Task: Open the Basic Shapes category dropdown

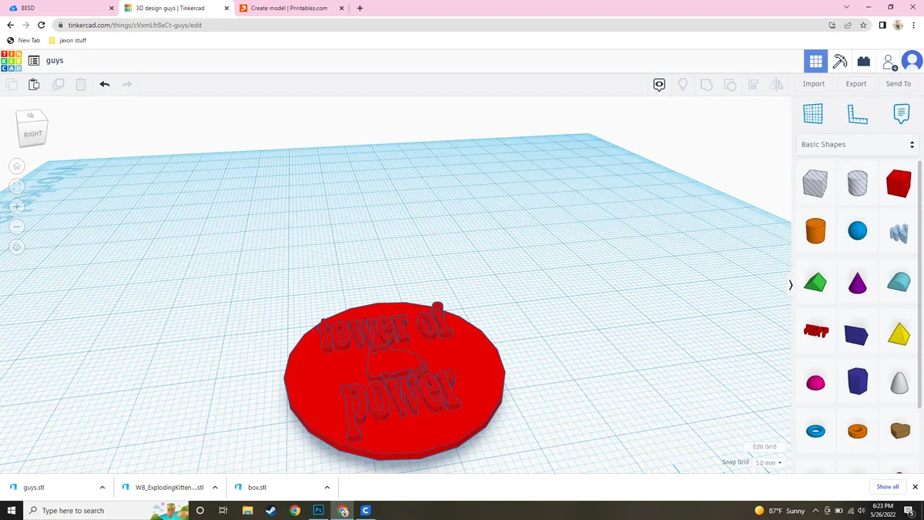Action: click(x=857, y=145)
